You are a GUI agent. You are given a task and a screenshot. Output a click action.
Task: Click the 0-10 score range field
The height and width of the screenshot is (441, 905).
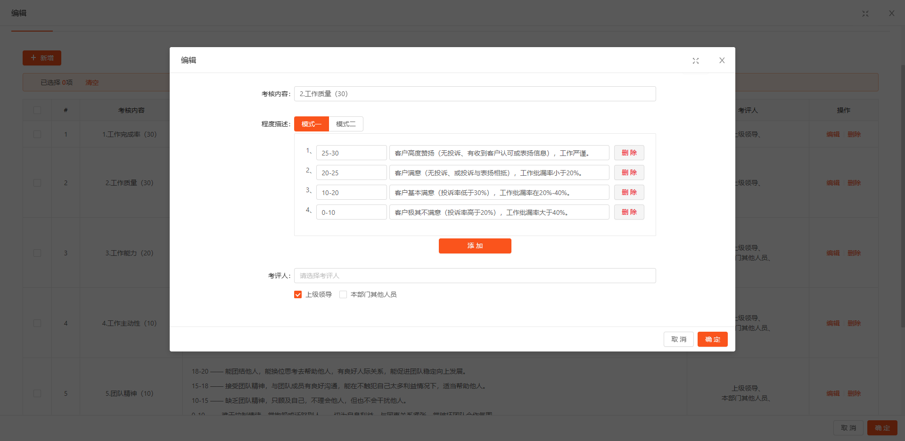pyautogui.click(x=351, y=212)
